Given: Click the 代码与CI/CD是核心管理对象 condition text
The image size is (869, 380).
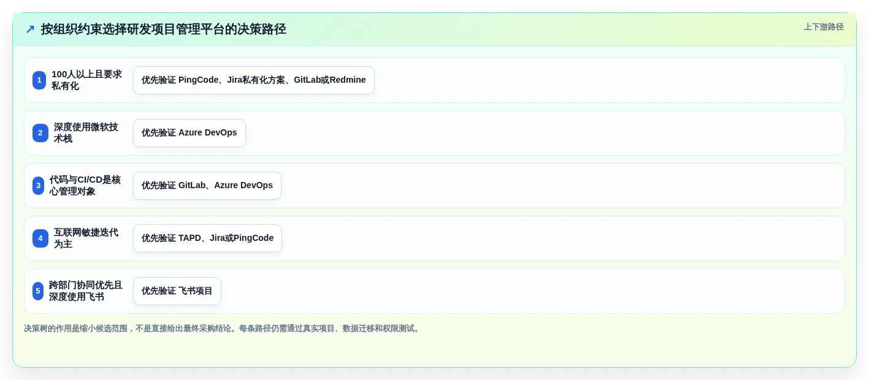Looking at the screenshot, I should [x=85, y=186].
